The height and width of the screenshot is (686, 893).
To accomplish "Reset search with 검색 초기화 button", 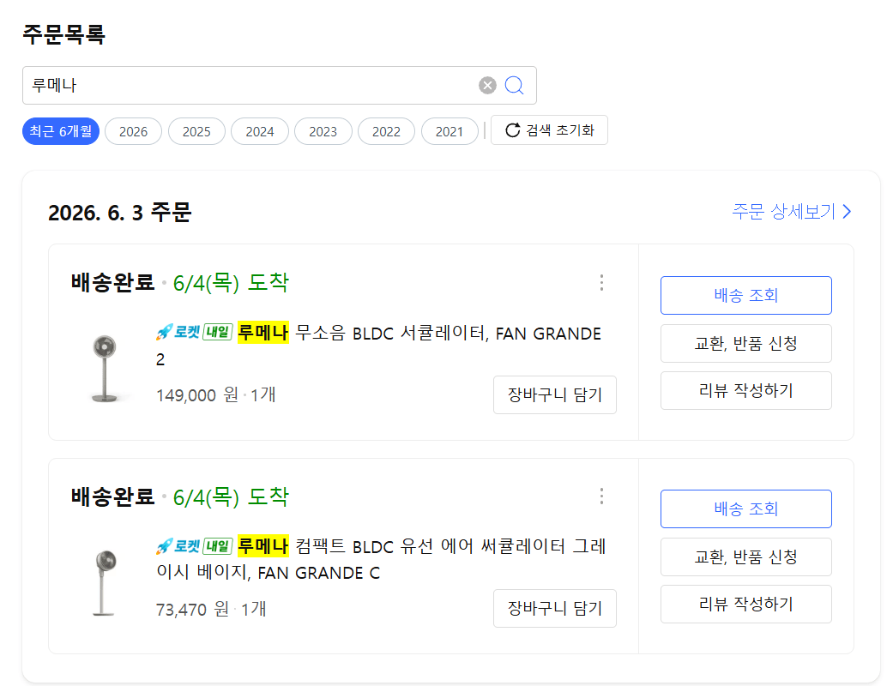I will pyautogui.click(x=549, y=130).
